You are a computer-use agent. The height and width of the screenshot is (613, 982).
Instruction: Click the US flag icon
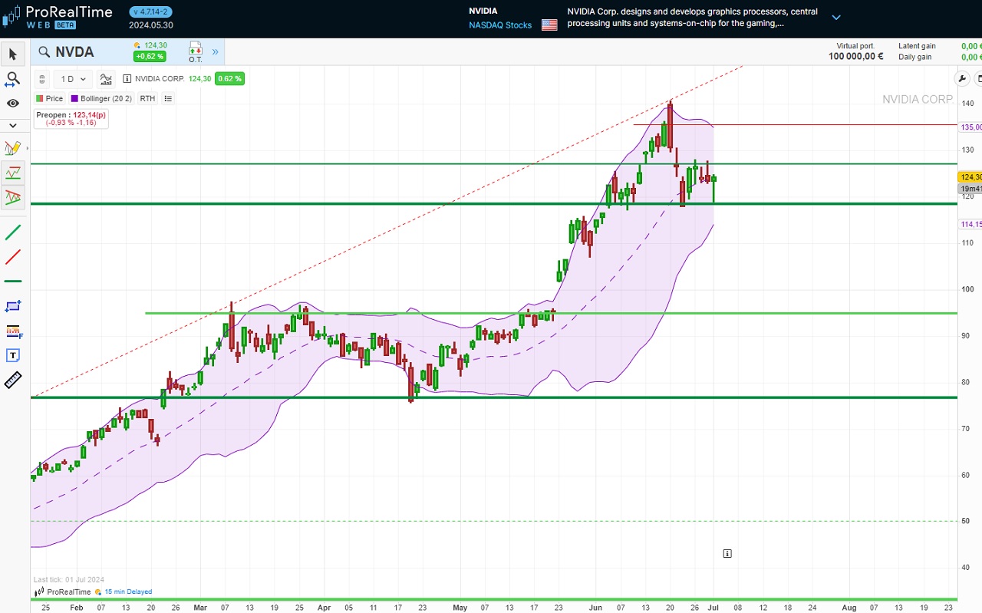click(549, 25)
